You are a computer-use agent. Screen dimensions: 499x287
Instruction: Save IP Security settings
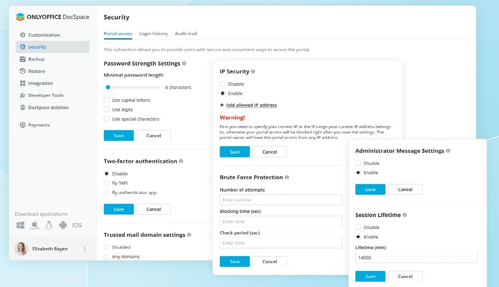(x=235, y=152)
